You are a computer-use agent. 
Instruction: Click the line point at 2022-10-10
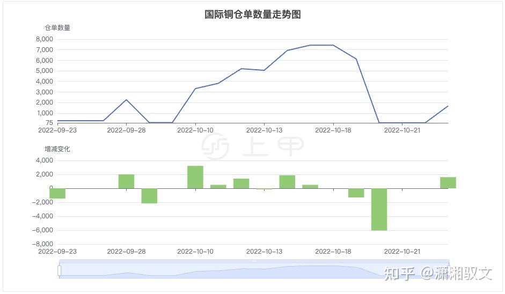tap(195, 89)
